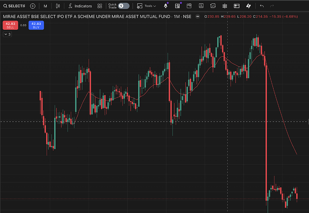
Task: Open the four-squares indicator templates icon
Action: tap(100, 6)
